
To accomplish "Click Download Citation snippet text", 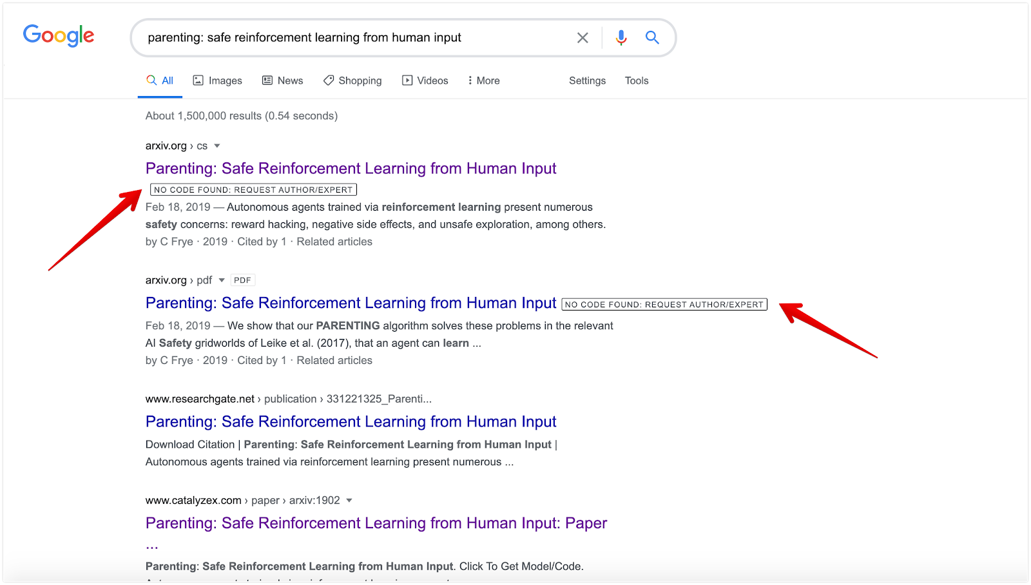I will pos(190,445).
